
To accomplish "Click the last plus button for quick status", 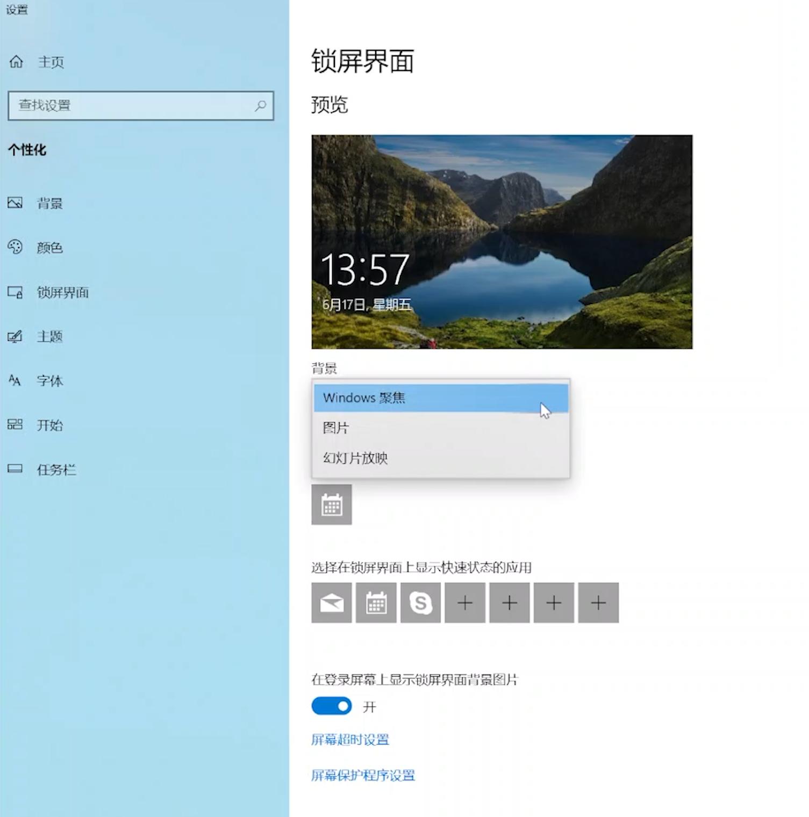I will (598, 603).
